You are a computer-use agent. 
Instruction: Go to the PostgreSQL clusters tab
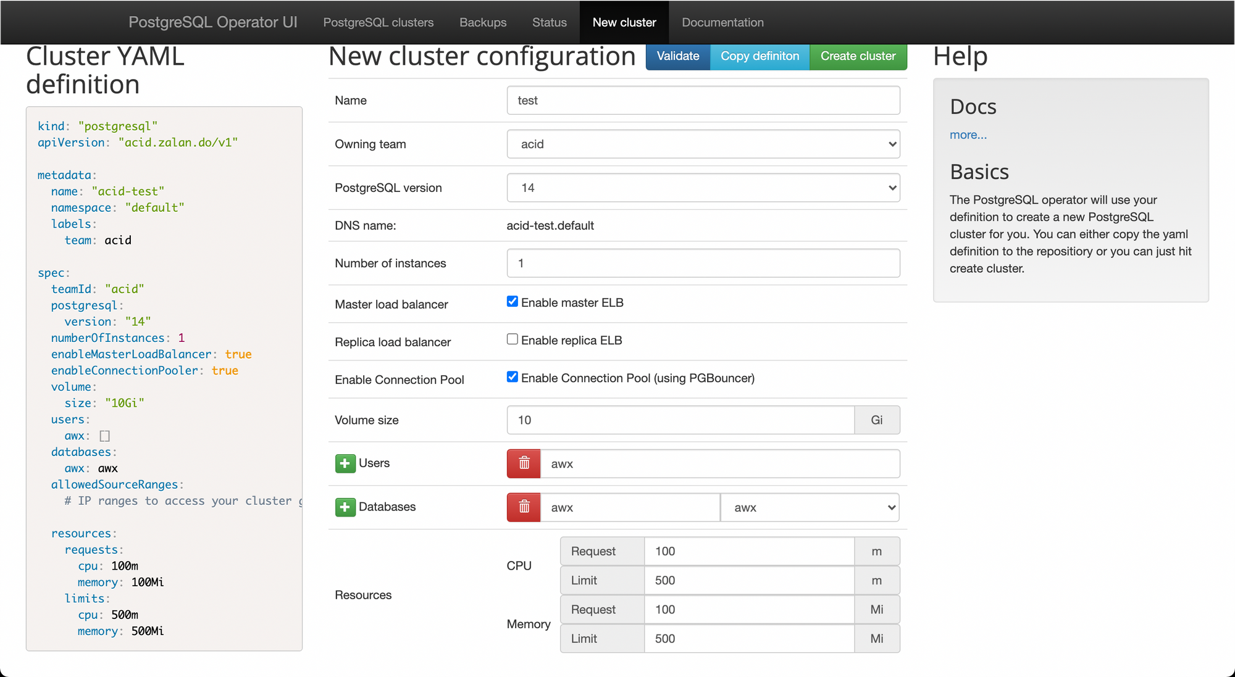click(x=379, y=22)
